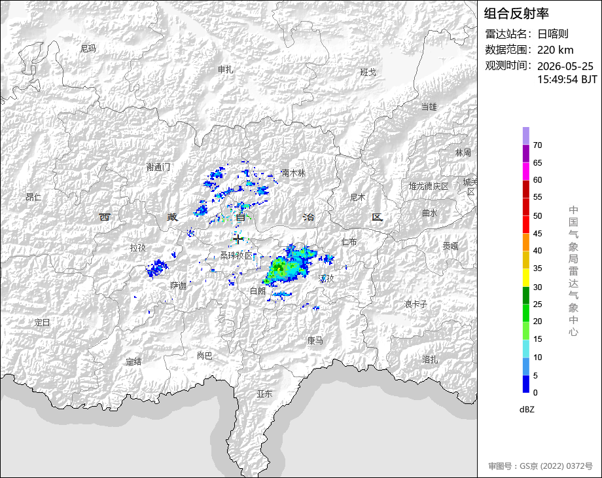Click the 审图号 GS京 (2022) 0372号 text
The height and width of the screenshot is (478, 602).
click(540, 466)
